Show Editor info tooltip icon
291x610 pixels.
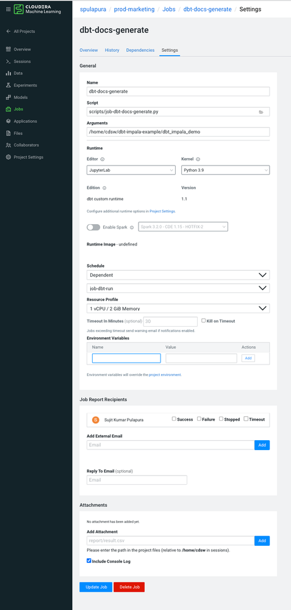coord(102,159)
